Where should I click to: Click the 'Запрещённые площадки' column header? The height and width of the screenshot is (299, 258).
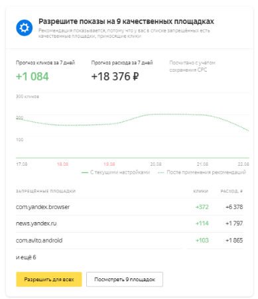click(x=46, y=191)
